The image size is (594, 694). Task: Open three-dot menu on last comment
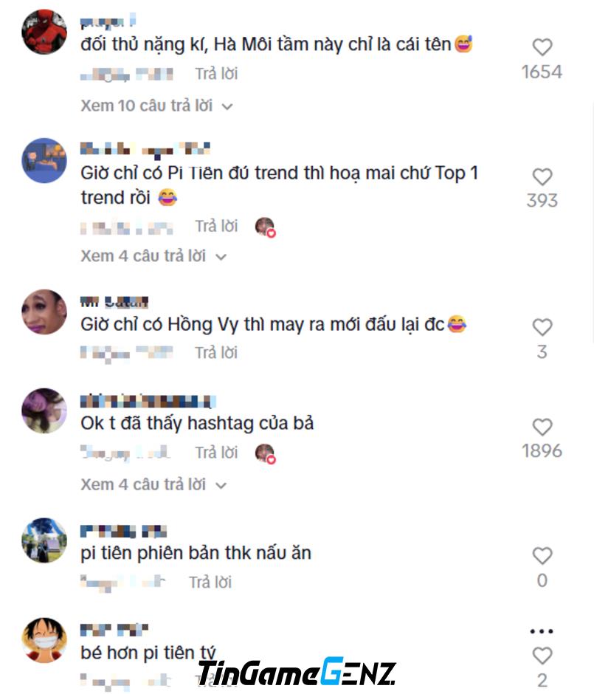tap(542, 631)
